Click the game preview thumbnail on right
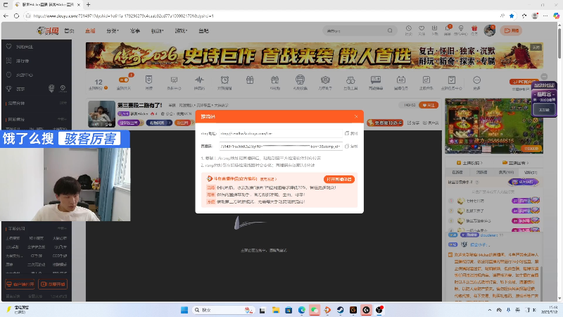The height and width of the screenshot is (317, 563). click(x=494, y=126)
